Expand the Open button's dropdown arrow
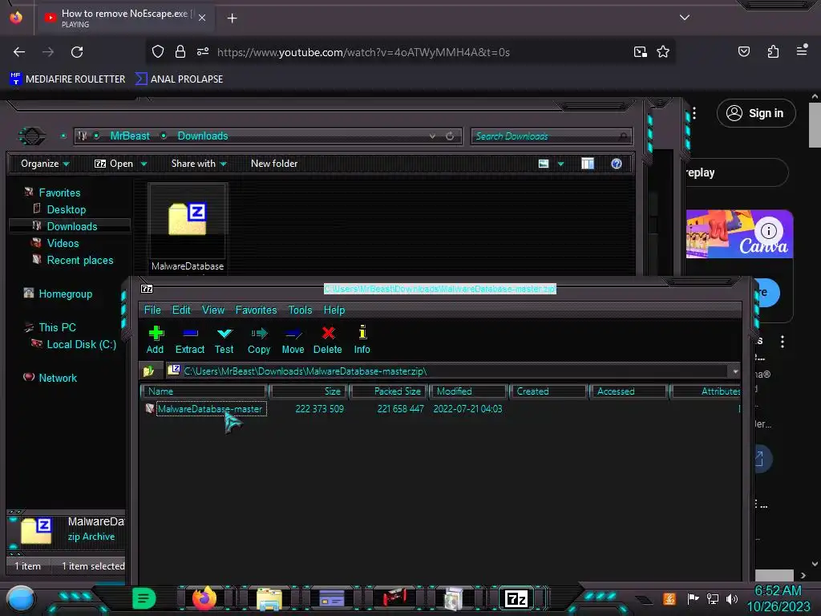This screenshot has height=616, width=821. pos(144,164)
